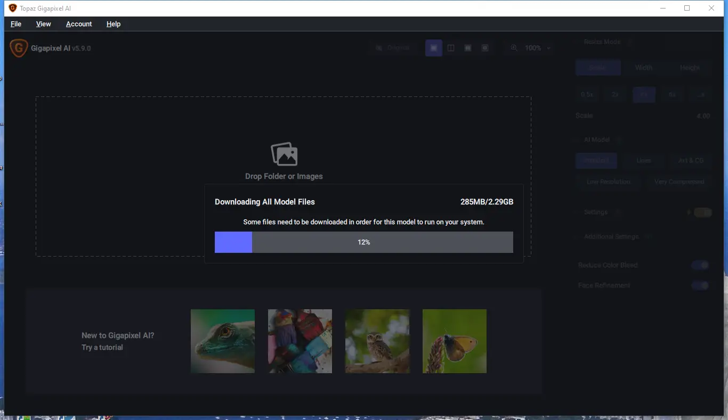The height and width of the screenshot is (420, 728).
Task: Select the comparison view layout icon
Action: 485,48
